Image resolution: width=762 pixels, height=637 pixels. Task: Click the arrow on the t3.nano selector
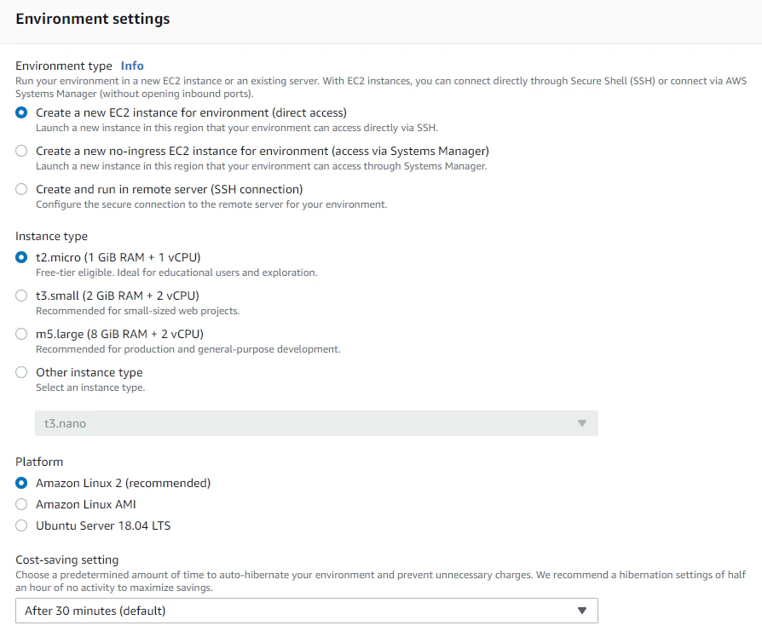pos(581,423)
